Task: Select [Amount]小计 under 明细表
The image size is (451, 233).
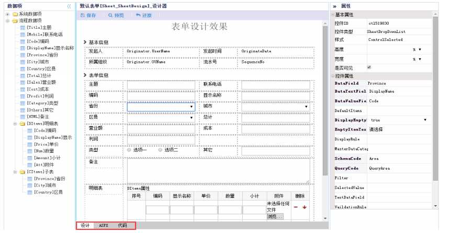Action: [47, 158]
